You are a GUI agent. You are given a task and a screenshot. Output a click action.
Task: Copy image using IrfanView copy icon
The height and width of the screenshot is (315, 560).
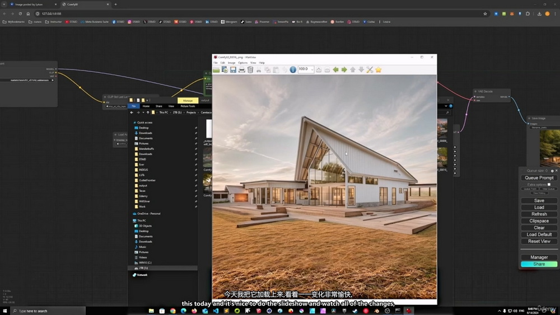pos(268,70)
